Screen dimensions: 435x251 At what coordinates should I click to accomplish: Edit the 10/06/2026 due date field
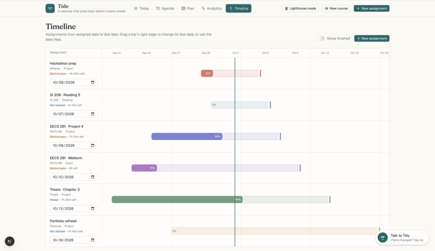73,83
